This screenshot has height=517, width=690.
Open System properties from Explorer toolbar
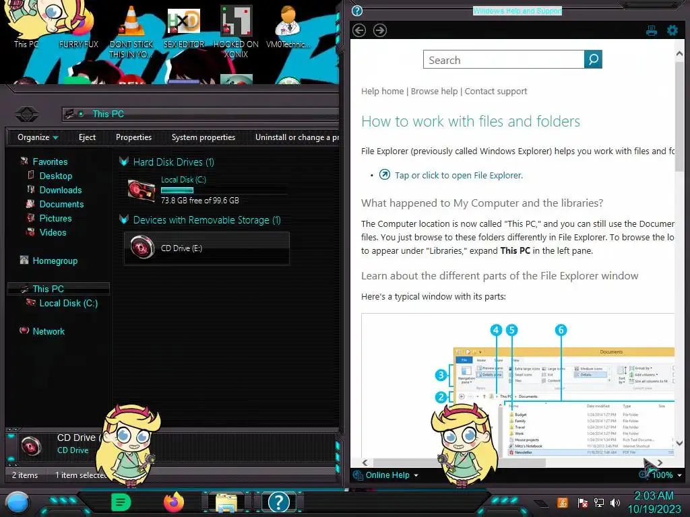point(203,137)
